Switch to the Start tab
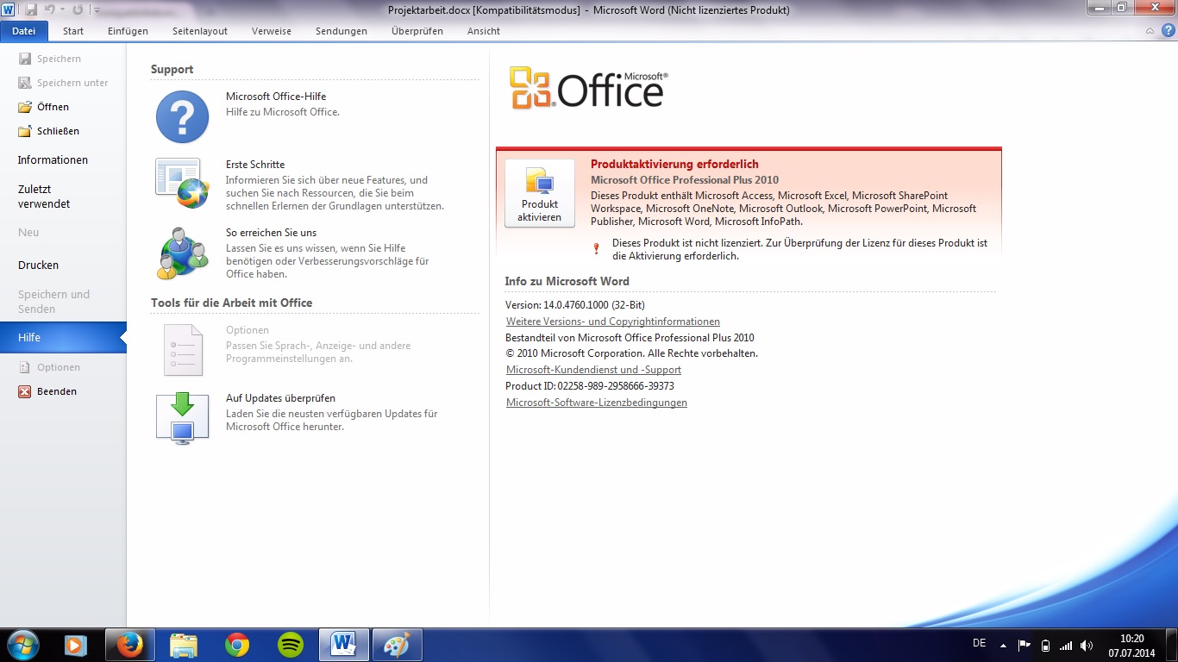 tap(73, 31)
